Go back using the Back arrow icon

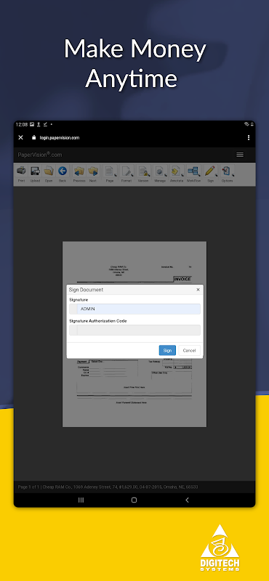63,174
